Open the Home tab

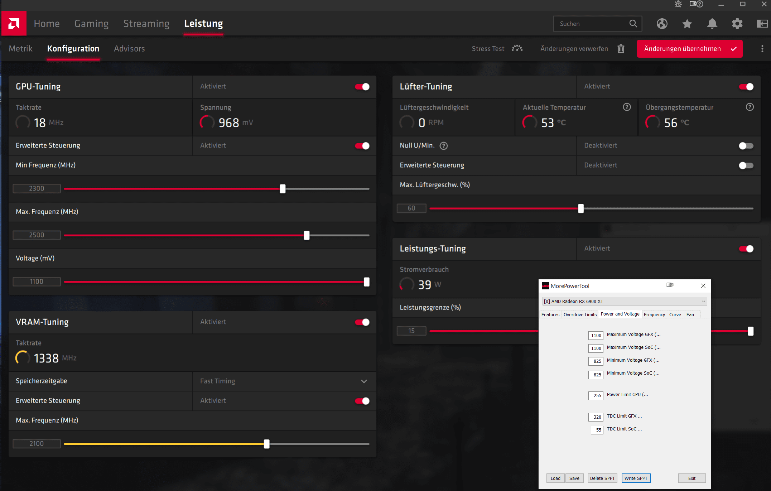47,24
